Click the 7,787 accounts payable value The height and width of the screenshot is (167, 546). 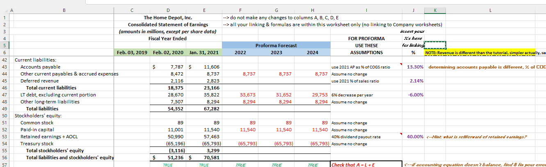coord(176,66)
